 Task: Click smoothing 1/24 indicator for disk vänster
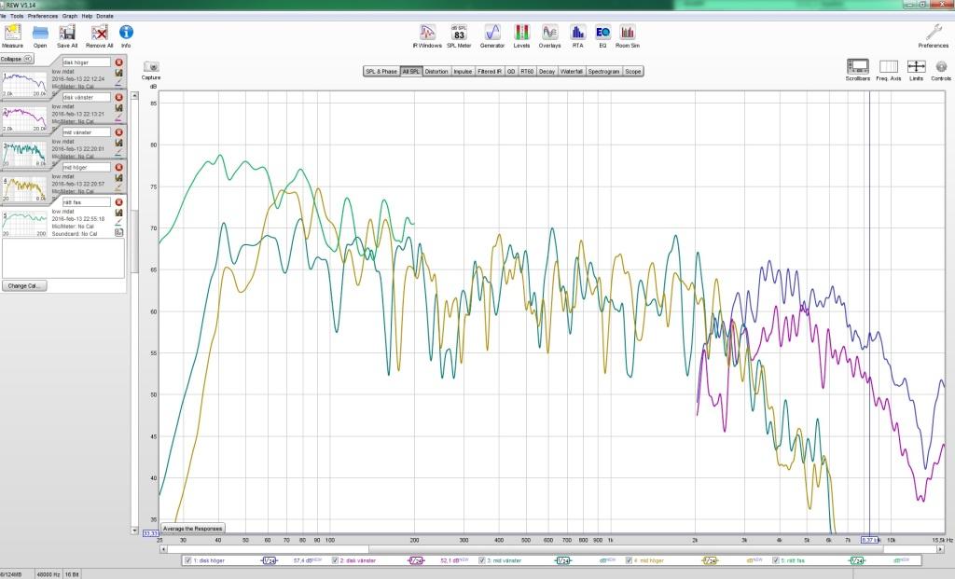[416, 560]
